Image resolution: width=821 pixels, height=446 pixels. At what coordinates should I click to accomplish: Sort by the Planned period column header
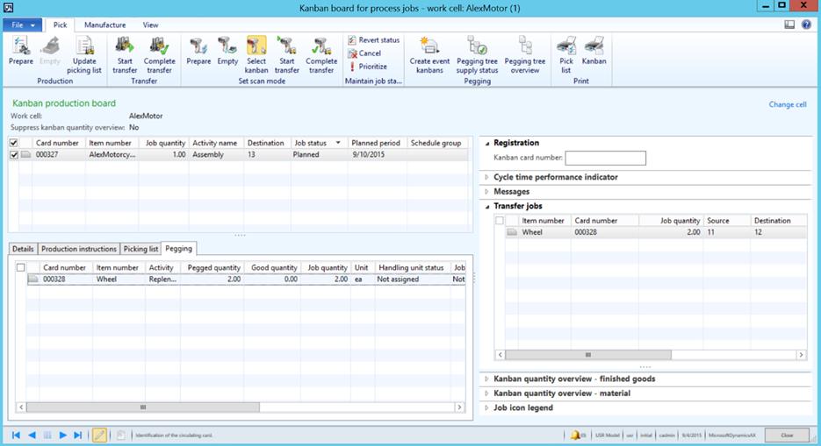pyautogui.click(x=377, y=143)
